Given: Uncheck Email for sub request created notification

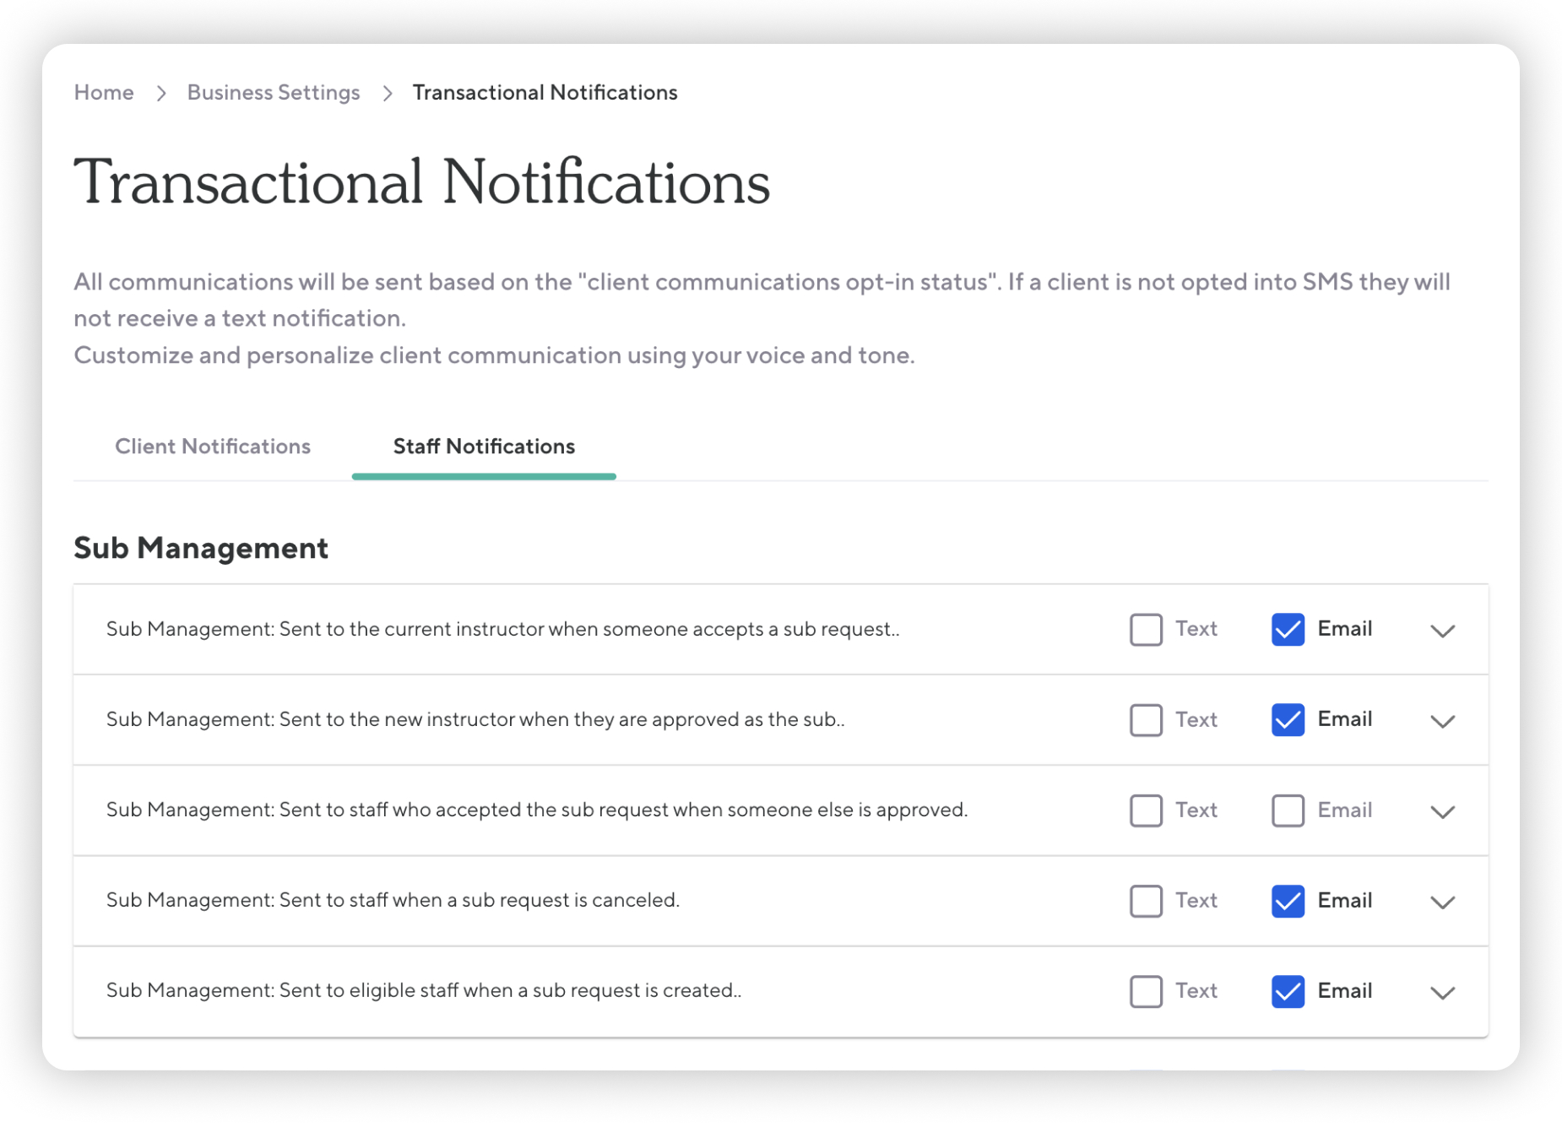Looking at the screenshot, I should [1287, 991].
